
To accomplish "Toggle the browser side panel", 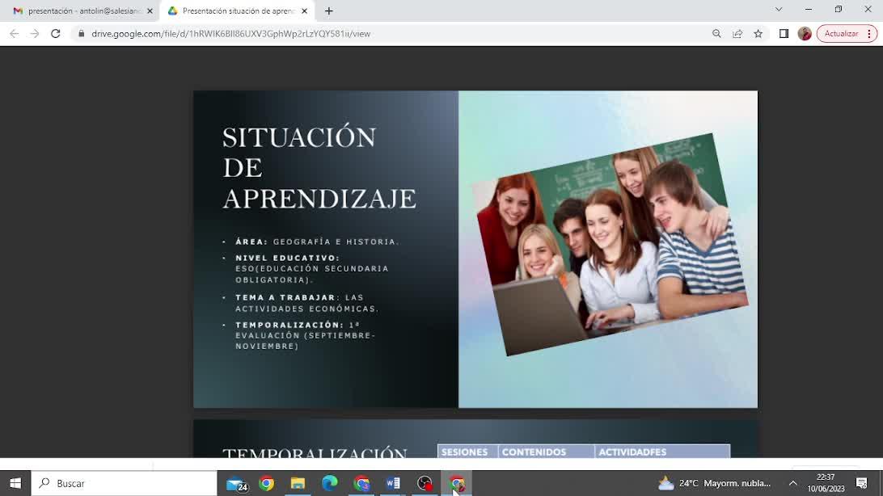I will (x=784, y=34).
